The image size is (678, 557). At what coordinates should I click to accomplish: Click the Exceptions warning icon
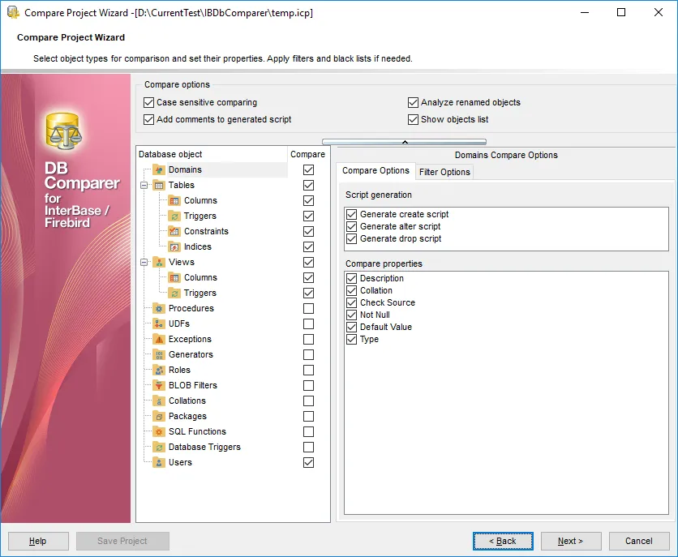tap(159, 339)
